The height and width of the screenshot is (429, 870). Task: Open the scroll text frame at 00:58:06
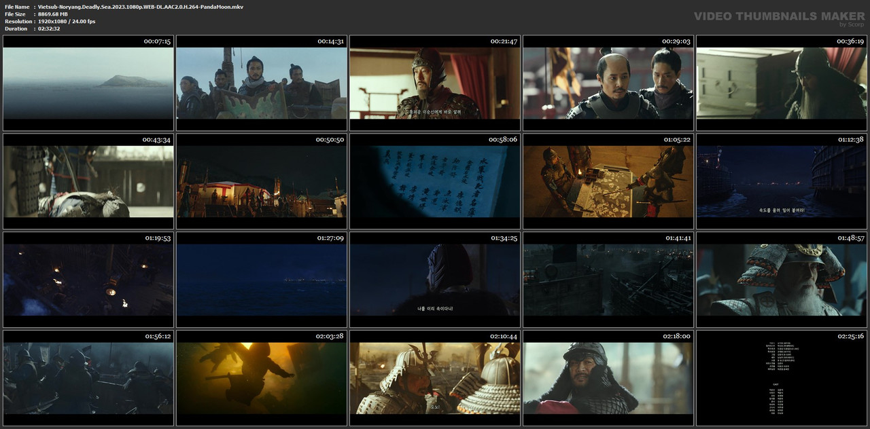435,181
